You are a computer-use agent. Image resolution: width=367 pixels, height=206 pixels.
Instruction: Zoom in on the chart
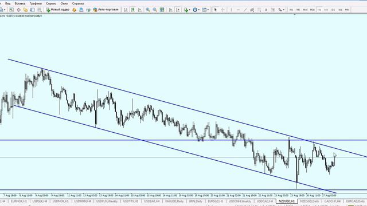[148, 10]
